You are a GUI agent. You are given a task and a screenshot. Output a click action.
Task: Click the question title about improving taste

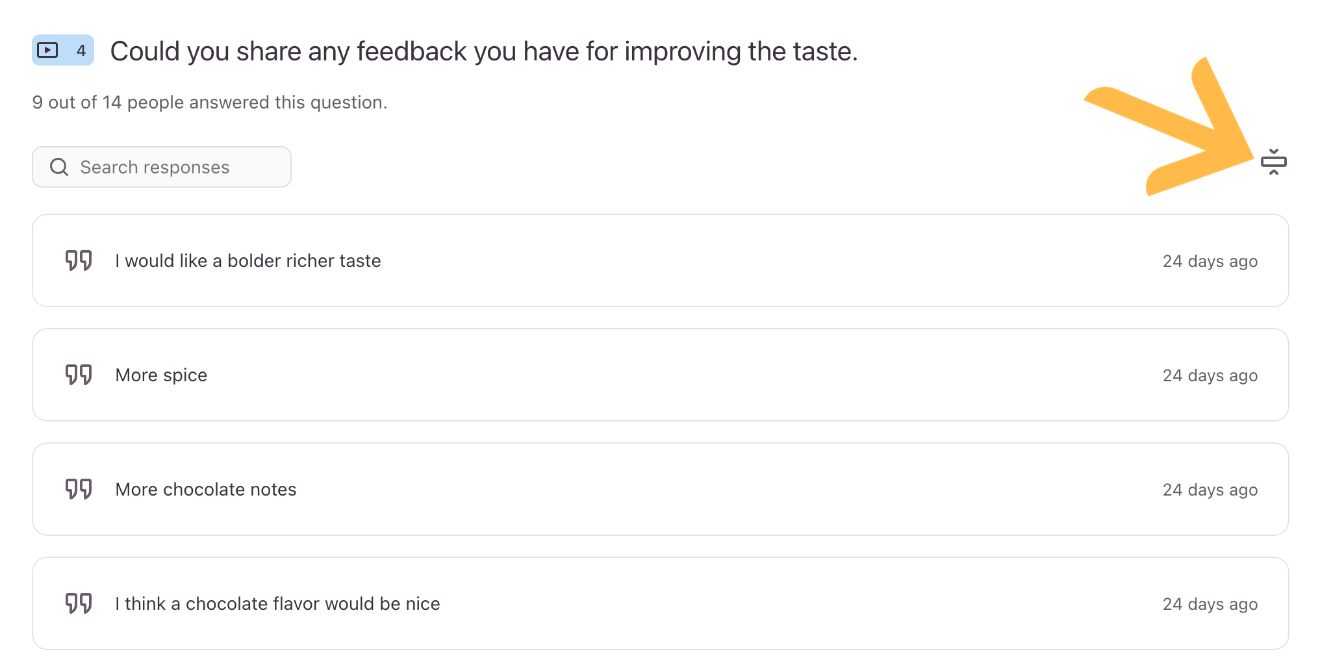[x=484, y=51]
